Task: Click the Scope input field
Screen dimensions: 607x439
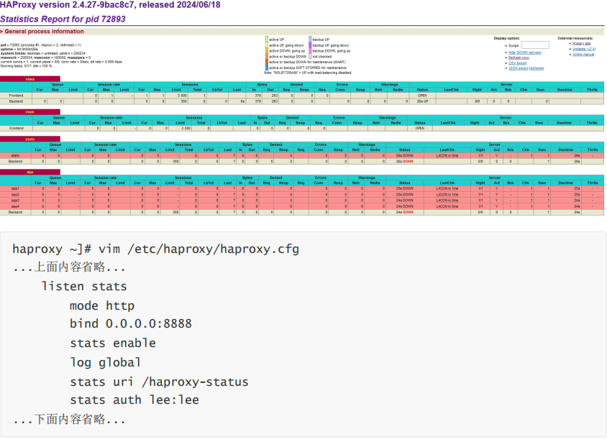Action: pyautogui.click(x=535, y=45)
